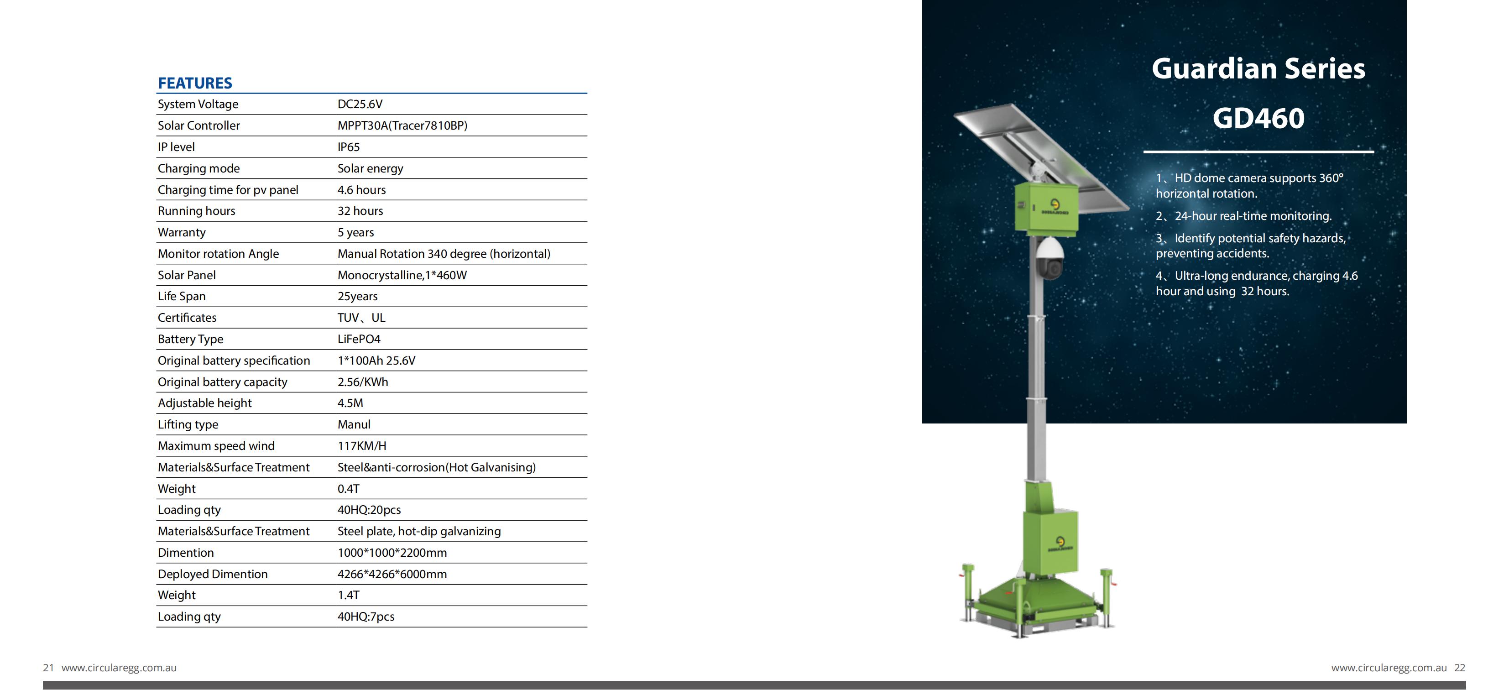Open www.circularegg.com.au link on page 22
This screenshot has height=690, width=1509.
click(1389, 668)
